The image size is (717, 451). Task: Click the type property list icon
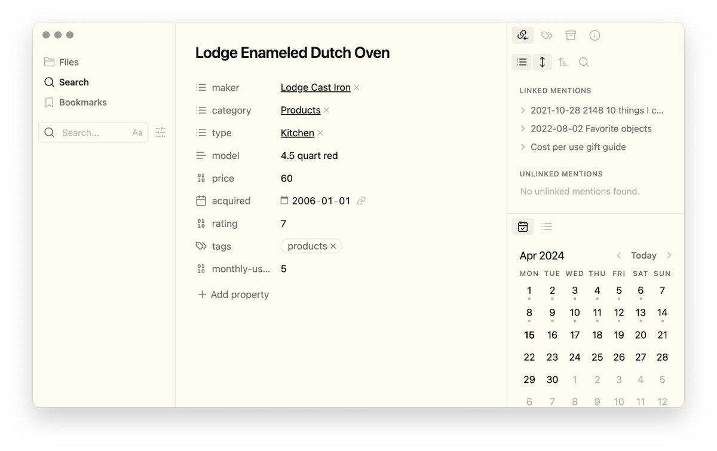[201, 133]
